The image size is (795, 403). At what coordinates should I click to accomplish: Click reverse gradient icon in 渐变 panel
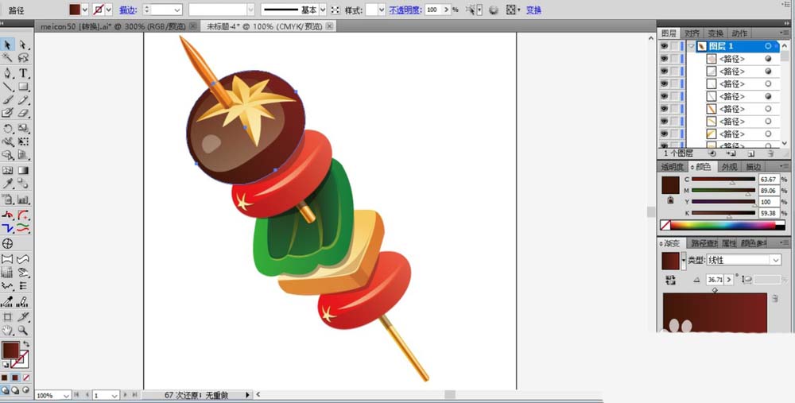click(x=671, y=280)
